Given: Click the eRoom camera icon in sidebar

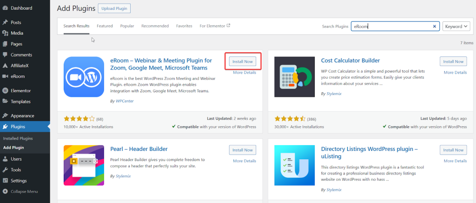Looking at the screenshot, I should [x=5, y=76].
